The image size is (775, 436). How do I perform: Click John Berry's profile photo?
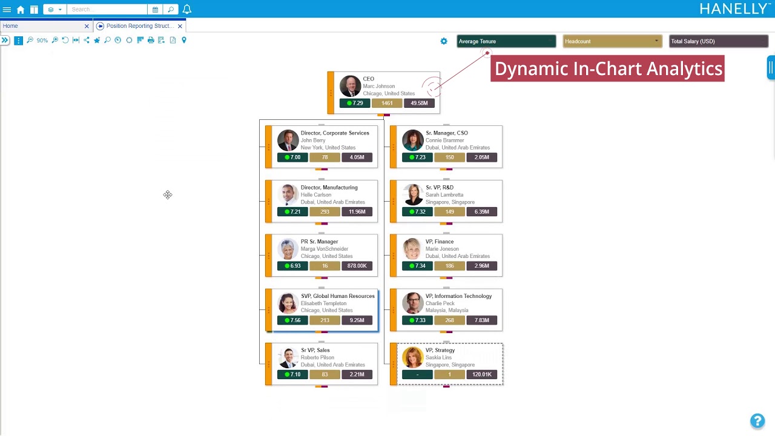tap(288, 140)
